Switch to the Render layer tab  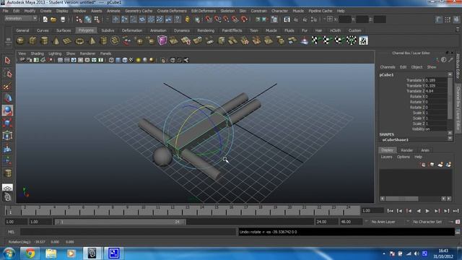[407, 150]
